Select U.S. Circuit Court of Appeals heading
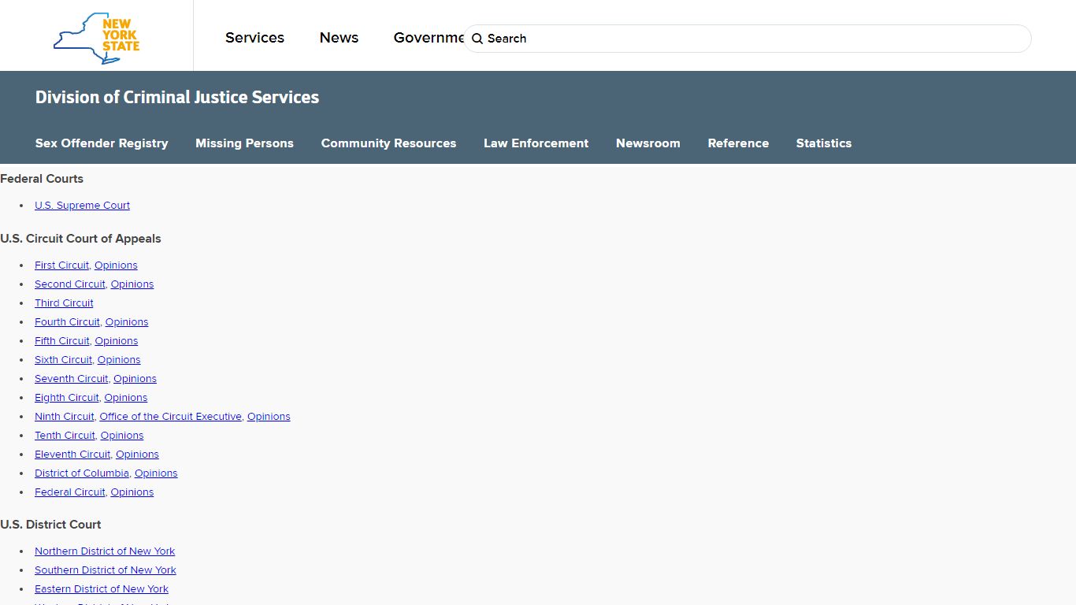Screen dimensions: 1076x605 pyautogui.click(x=80, y=239)
